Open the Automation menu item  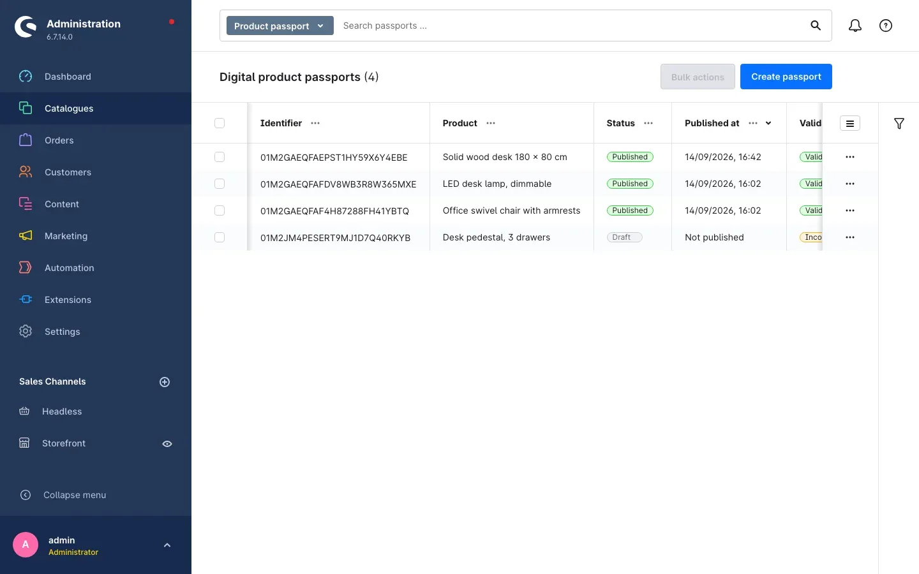(x=96, y=268)
